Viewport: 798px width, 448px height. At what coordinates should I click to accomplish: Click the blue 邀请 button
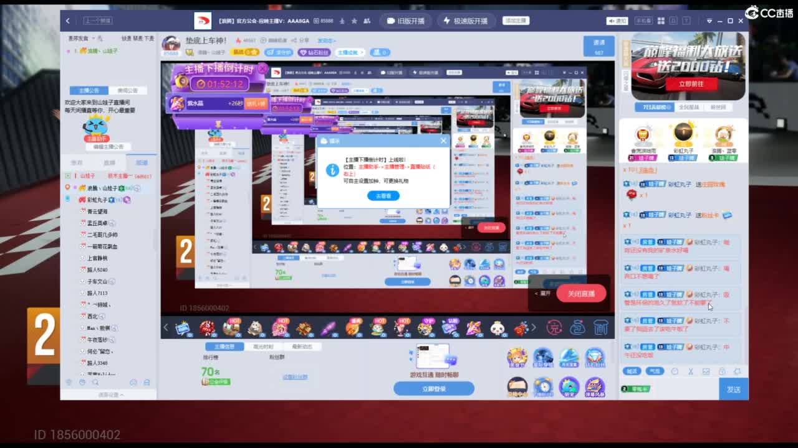point(598,47)
